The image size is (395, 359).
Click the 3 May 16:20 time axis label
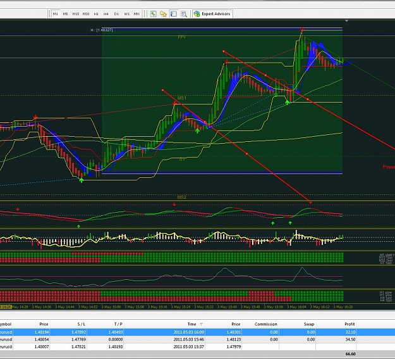tap(343, 307)
